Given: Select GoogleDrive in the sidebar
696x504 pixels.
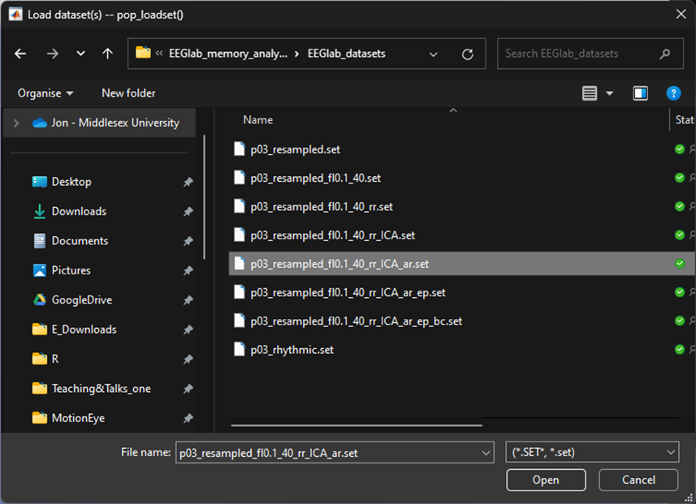Looking at the screenshot, I should [x=81, y=299].
